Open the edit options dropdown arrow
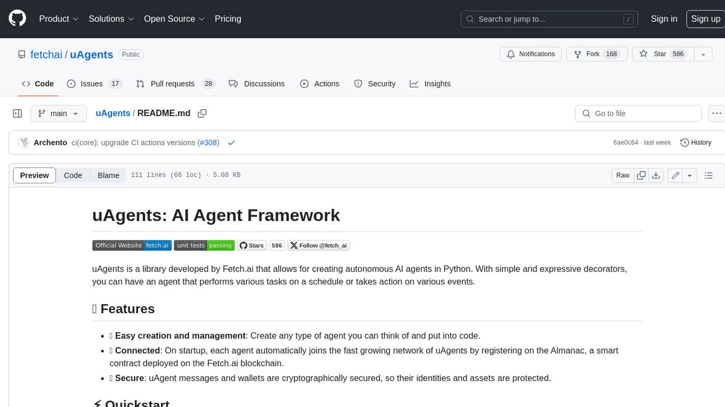 click(x=690, y=175)
